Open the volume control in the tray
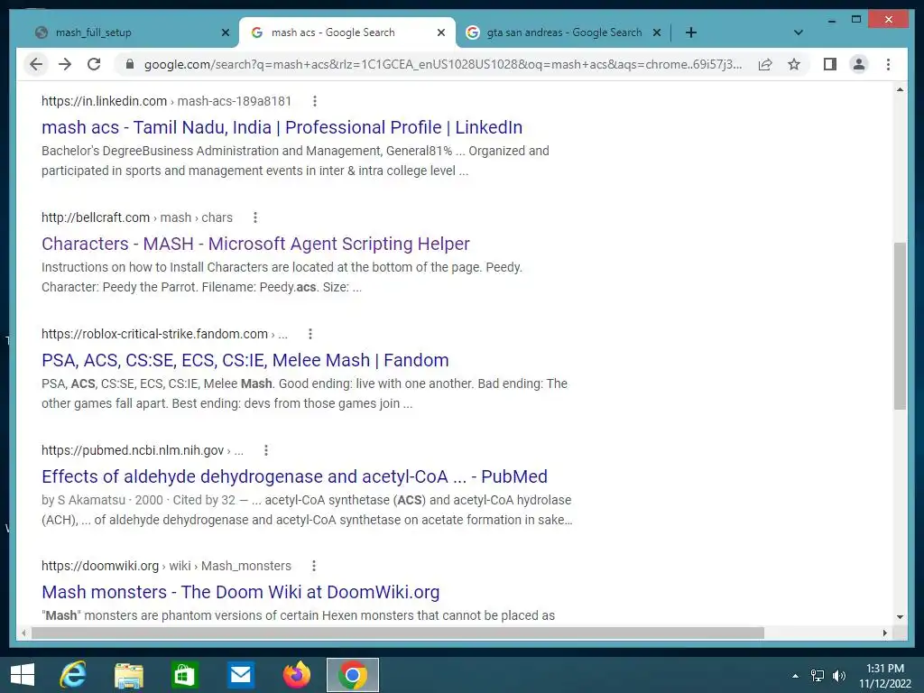 tap(839, 676)
